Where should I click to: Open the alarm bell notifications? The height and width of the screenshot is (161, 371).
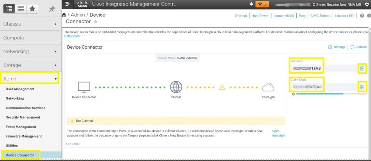(x=251, y=4)
